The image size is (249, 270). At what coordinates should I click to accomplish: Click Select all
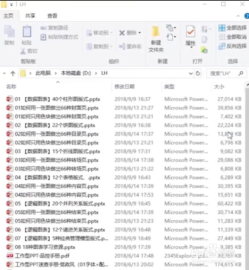[x=232, y=28]
